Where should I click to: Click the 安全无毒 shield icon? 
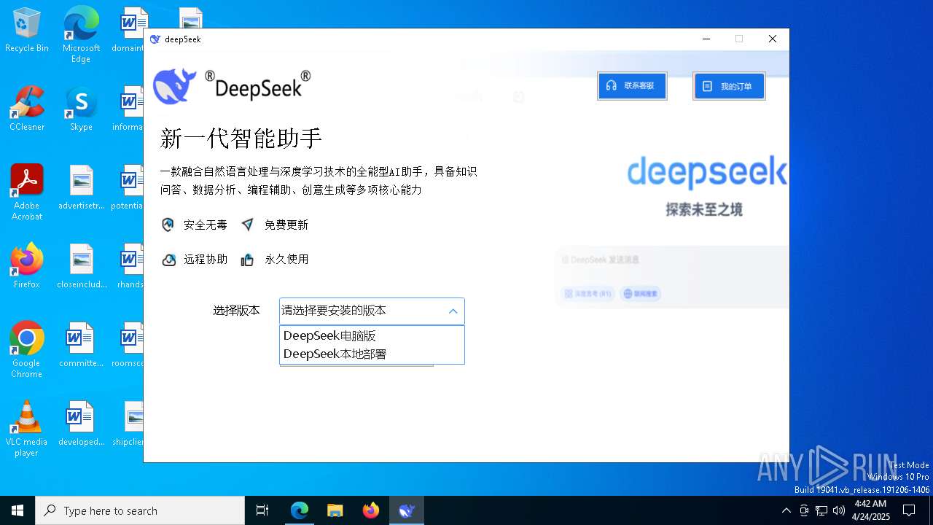coord(168,225)
